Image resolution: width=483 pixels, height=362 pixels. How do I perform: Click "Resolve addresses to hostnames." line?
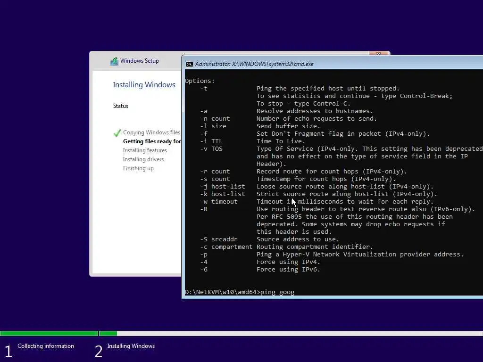point(315,111)
